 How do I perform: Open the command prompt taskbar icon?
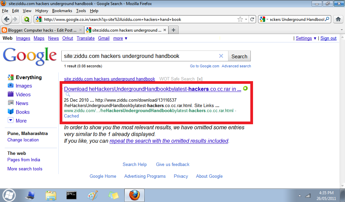click(71, 195)
